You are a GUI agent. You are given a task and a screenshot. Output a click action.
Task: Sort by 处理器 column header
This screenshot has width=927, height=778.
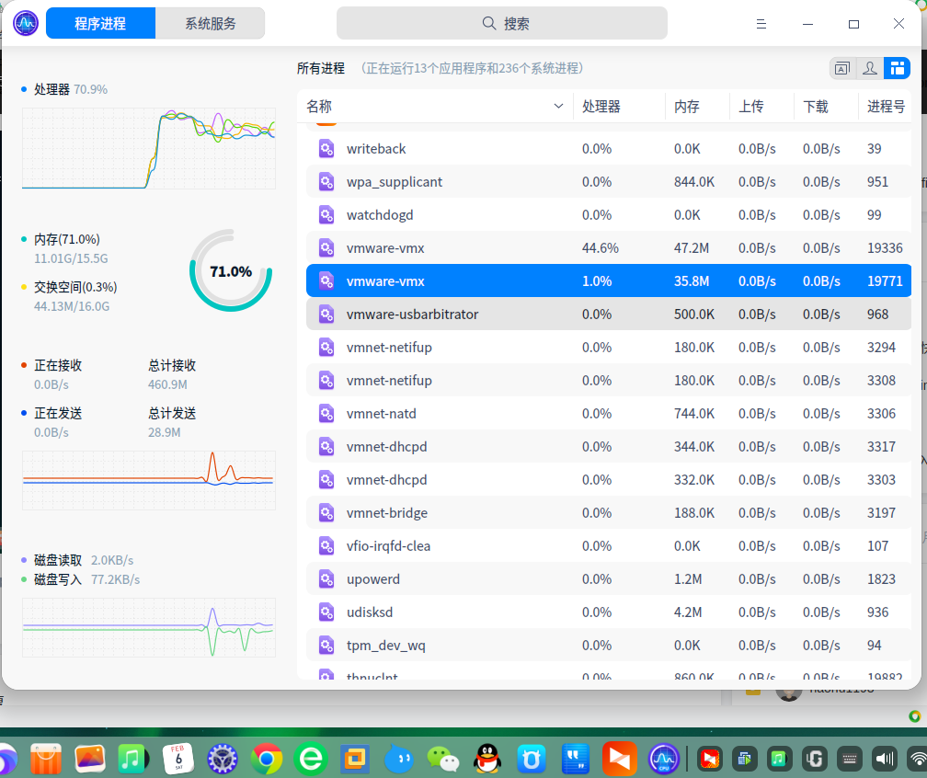pos(619,107)
